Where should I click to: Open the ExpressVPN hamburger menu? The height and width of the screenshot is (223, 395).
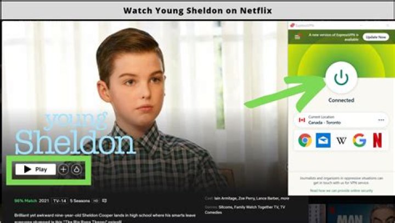click(297, 37)
